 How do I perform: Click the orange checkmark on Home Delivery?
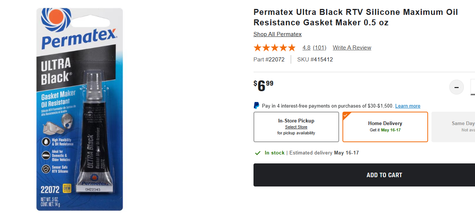pos(345,115)
